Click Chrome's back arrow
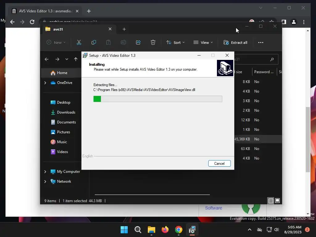Viewport: 316px width, 237px height. coord(12,22)
